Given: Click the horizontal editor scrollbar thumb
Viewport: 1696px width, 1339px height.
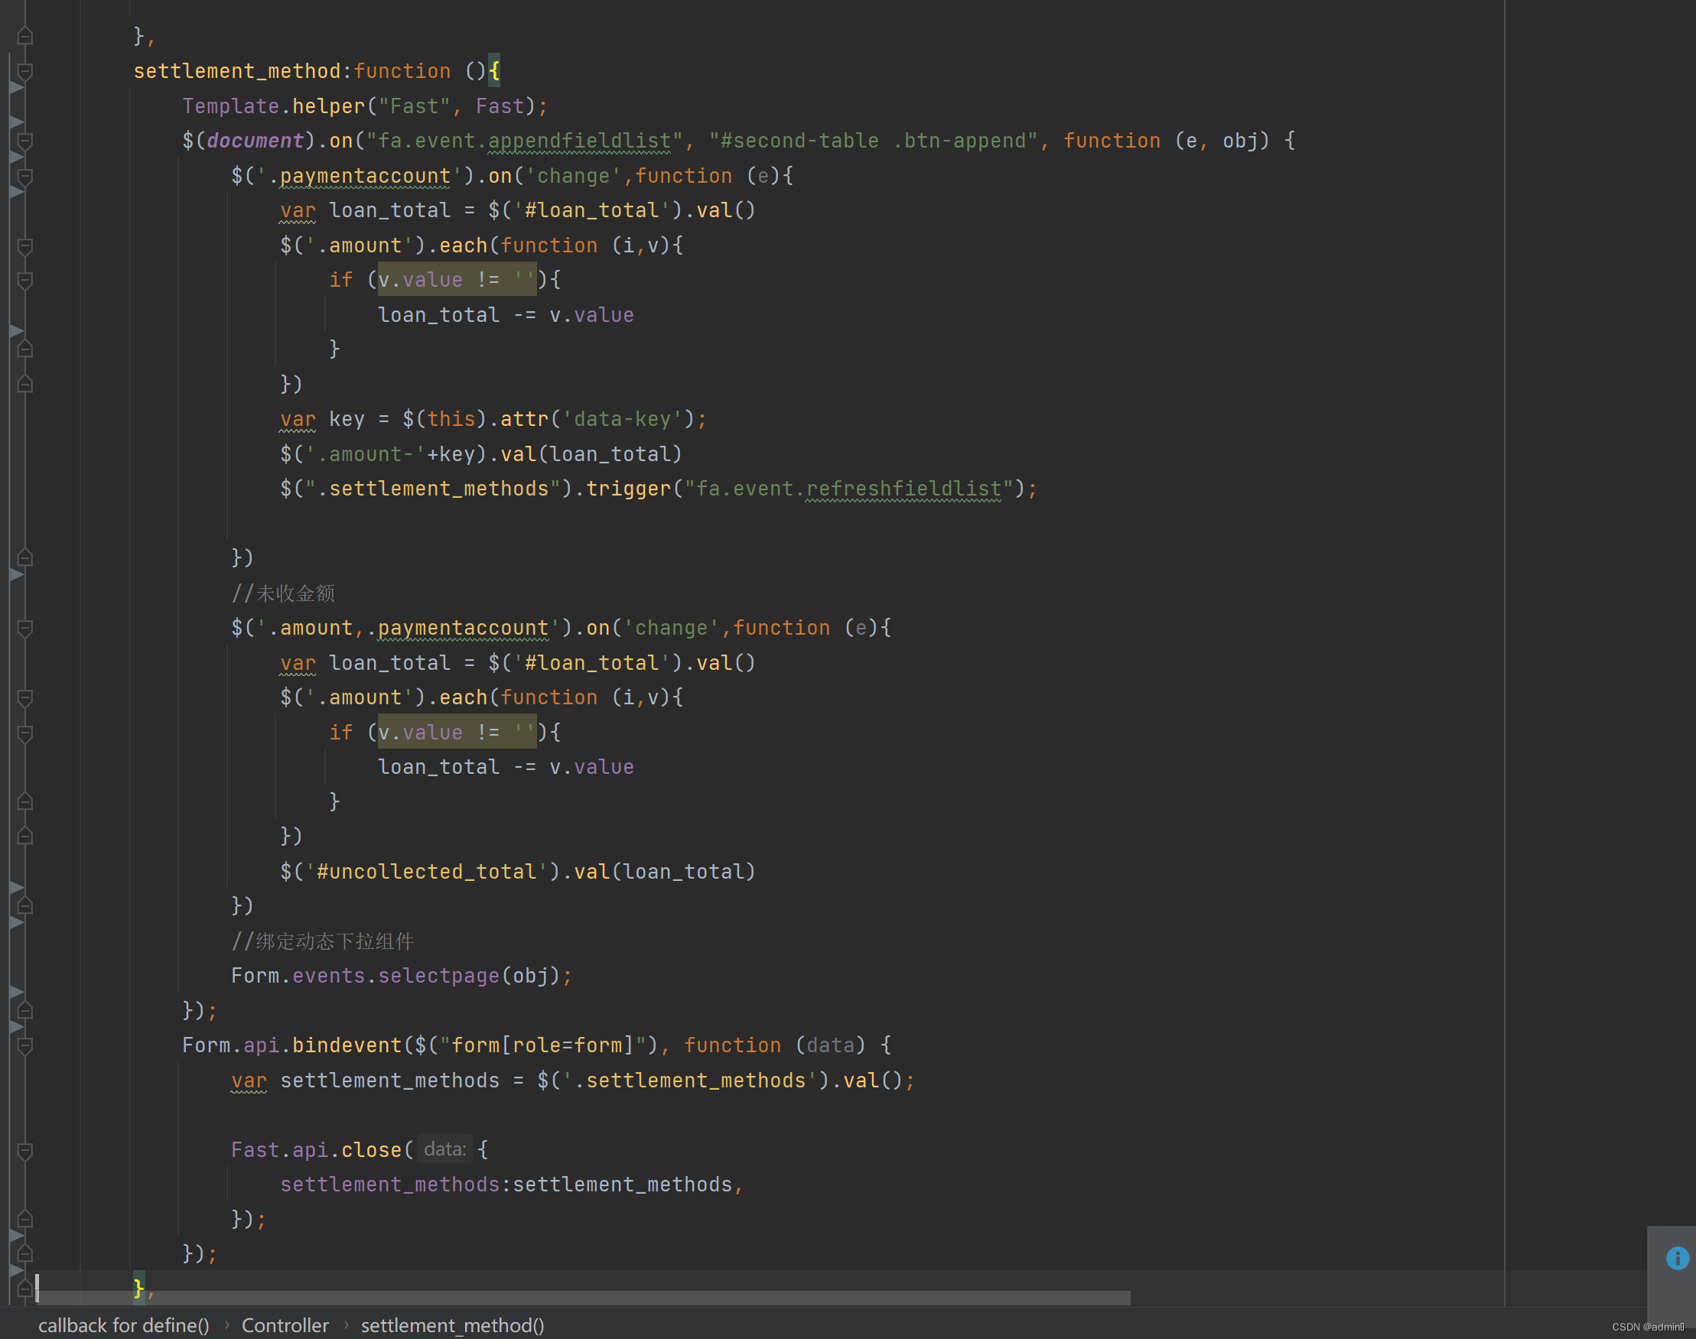Looking at the screenshot, I should point(584,1298).
